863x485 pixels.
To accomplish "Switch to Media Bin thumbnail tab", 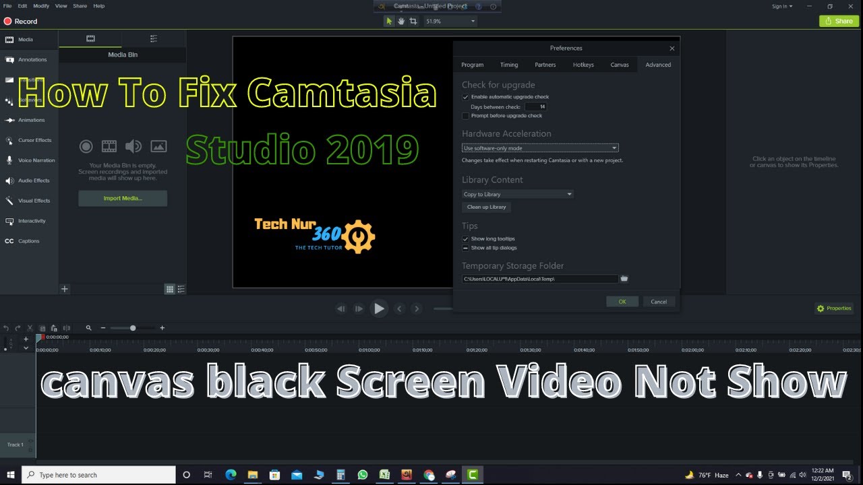I will (x=90, y=39).
